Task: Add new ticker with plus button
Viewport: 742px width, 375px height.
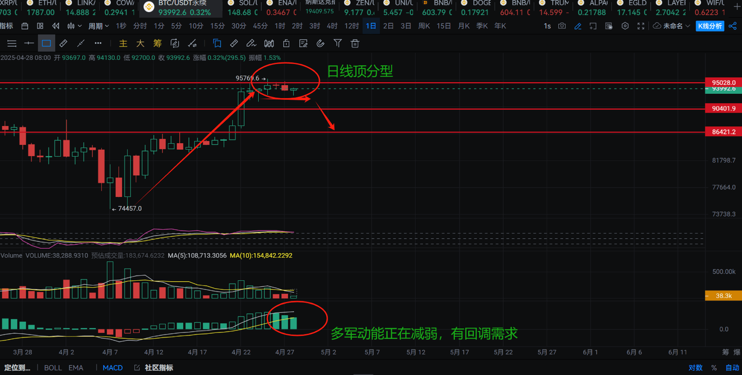Action: tap(736, 6)
